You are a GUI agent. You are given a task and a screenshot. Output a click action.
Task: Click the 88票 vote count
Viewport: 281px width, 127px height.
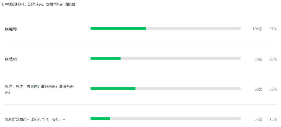pyautogui.click(x=258, y=89)
